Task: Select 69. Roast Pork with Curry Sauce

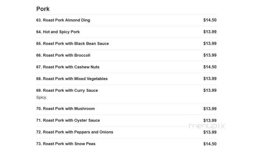Action: [x=67, y=91]
